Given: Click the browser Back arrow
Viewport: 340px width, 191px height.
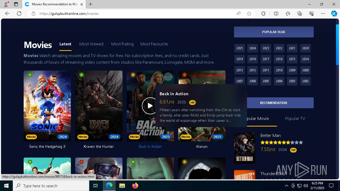Looking at the screenshot, I should [x=7, y=14].
